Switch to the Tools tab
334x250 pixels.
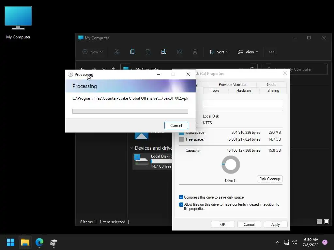[215, 90]
